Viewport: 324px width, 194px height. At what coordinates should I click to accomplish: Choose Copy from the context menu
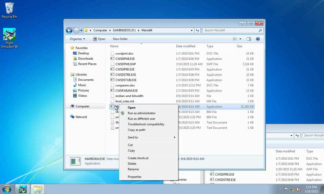click(x=149, y=151)
